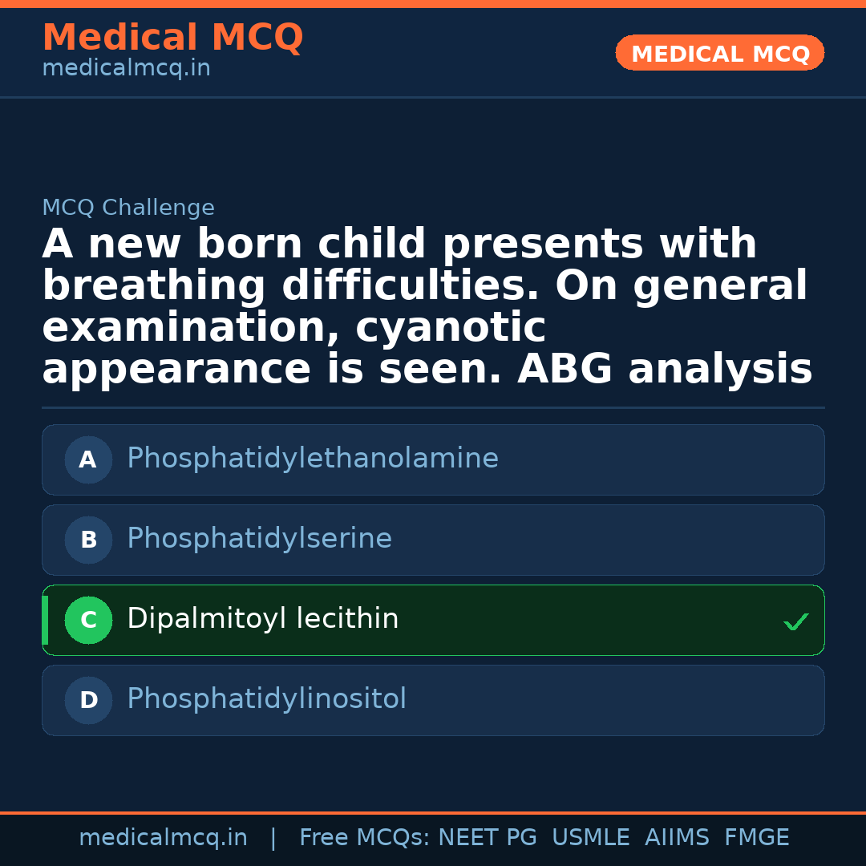Click the MCQ Challenge label

coord(128,208)
